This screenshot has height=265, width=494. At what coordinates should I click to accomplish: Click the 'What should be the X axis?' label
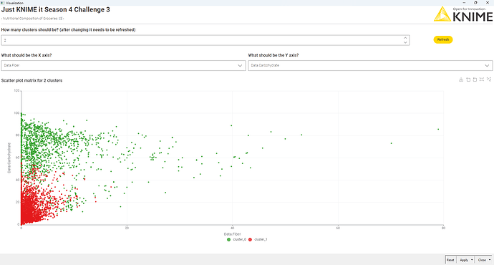click(26, 55)
